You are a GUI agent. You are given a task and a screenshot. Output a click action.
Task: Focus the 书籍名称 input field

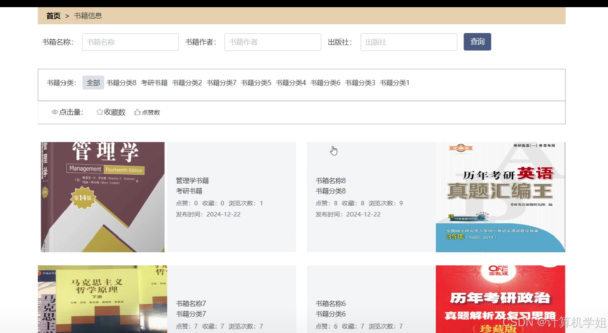(x=130, y=42)
